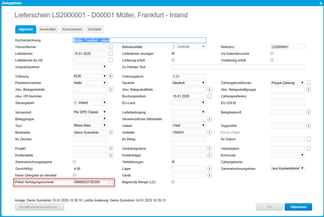Open the Wunschtermin date picker button
324x217 pixels.
pyautogui.click(x=111, y=47)
